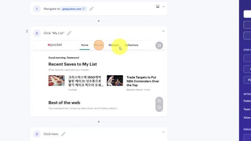This screenshot has height=141, width=251.
Task: Add a step between step 2 and 3
Action: click(x=99, y=122)
